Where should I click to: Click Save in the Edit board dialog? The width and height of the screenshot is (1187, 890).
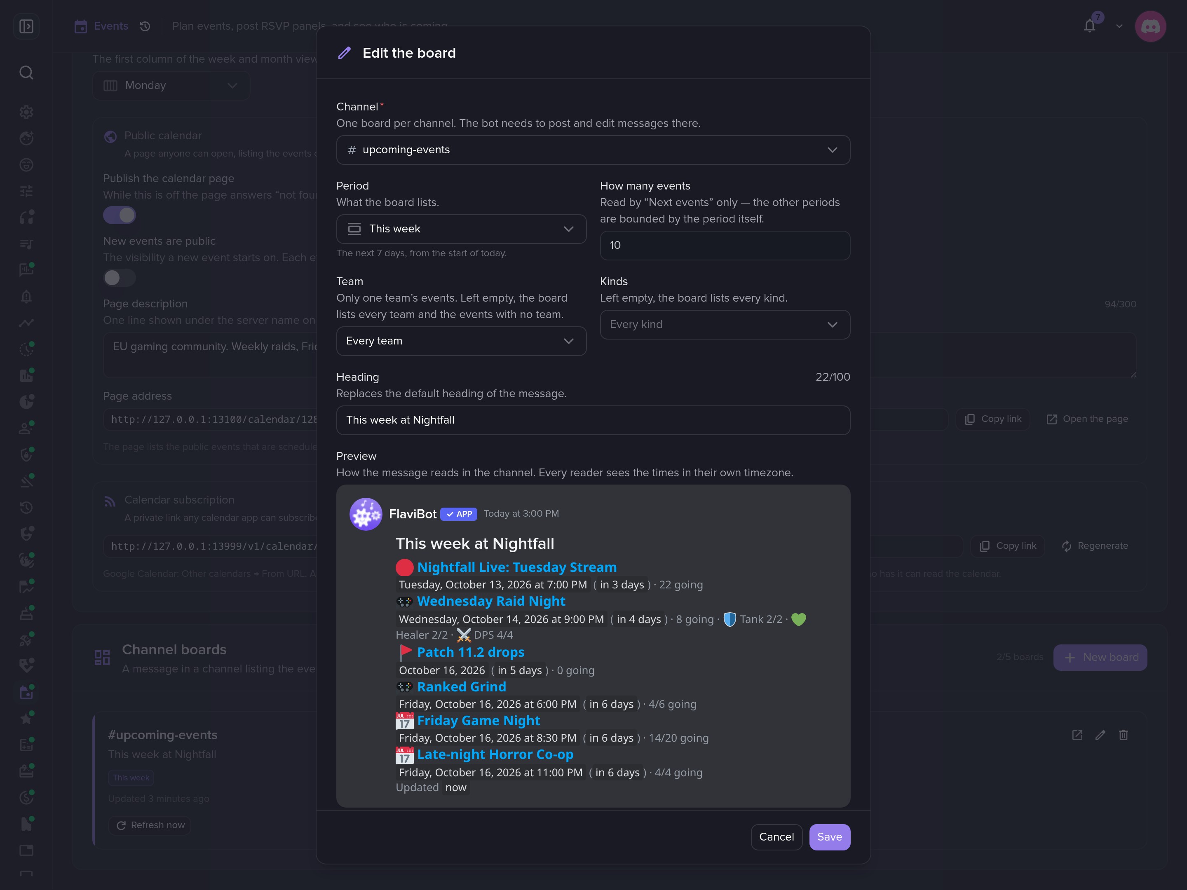tap(829, 837)
